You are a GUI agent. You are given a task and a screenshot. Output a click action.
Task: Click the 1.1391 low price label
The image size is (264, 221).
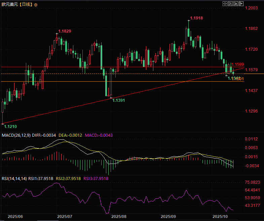click(119, 100)
